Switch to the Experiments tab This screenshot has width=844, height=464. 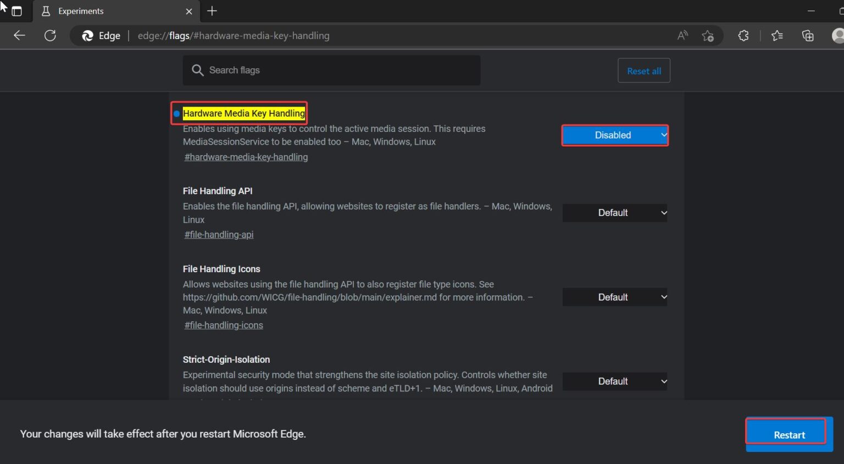(x=88, y=11)
